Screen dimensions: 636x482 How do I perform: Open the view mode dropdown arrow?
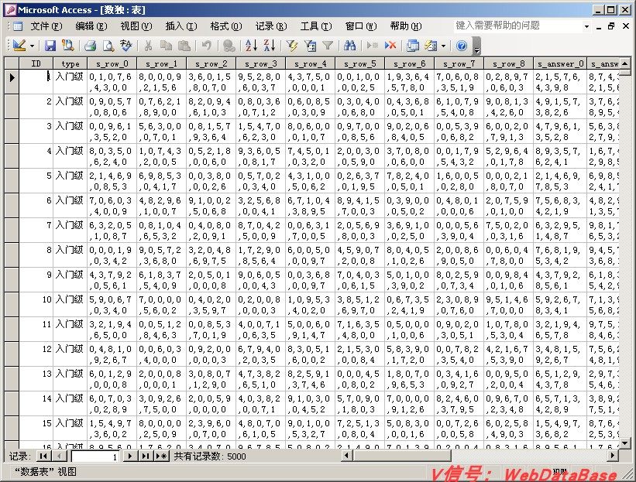point(32,46)
